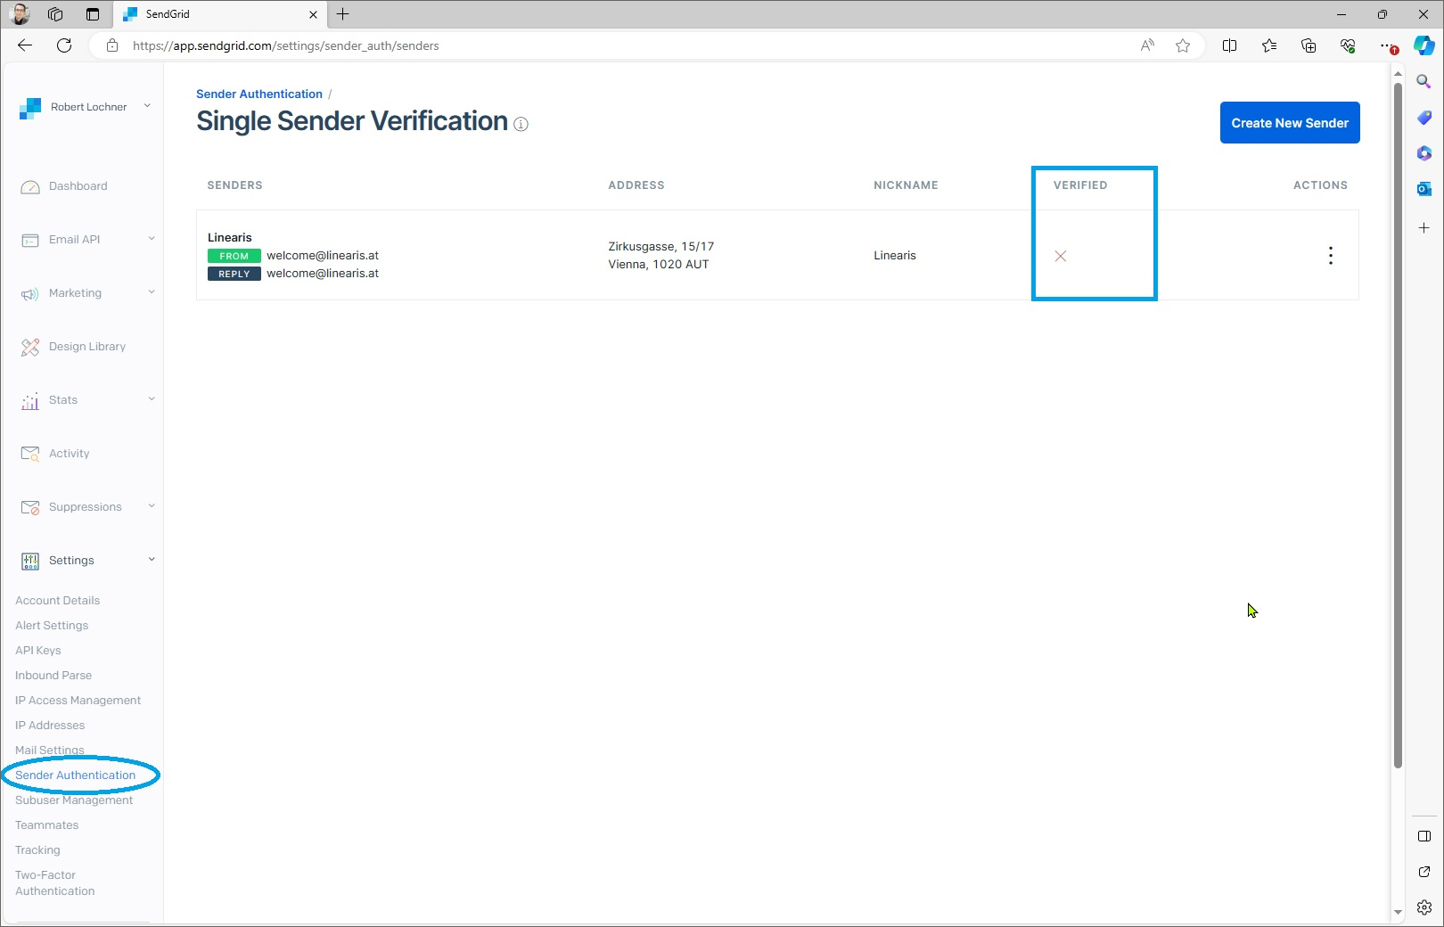
Task: Open a new browser tab
Action: click(343, 14)
